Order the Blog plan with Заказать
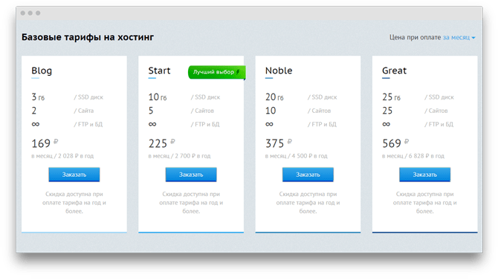This screenshot has width=498, height=280. pos(74,175)
